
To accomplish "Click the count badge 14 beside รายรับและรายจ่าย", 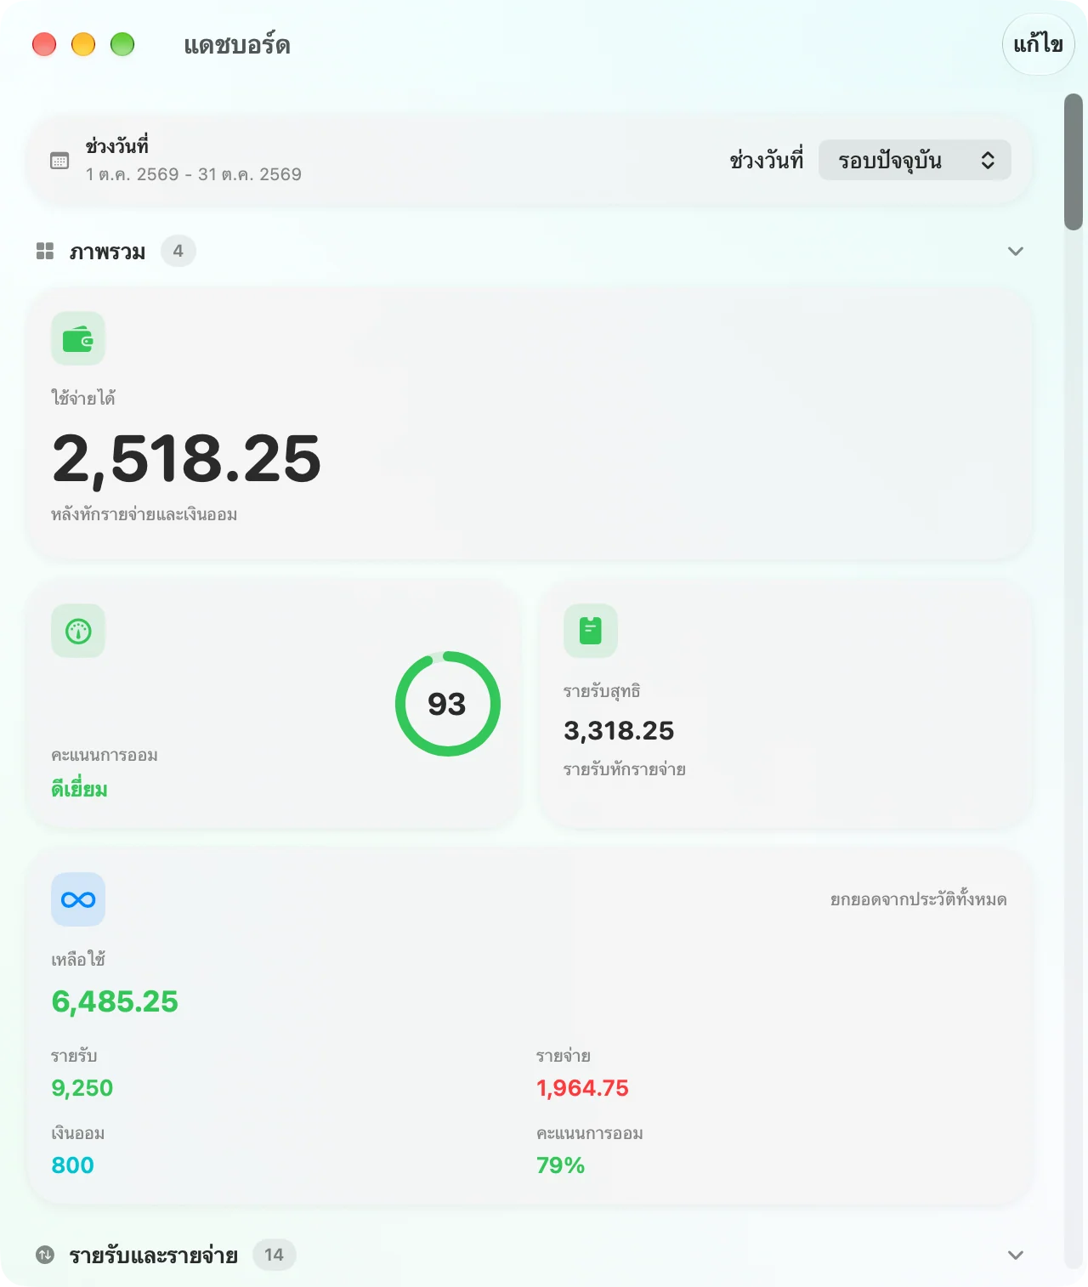I will [x=274, y=1255].
